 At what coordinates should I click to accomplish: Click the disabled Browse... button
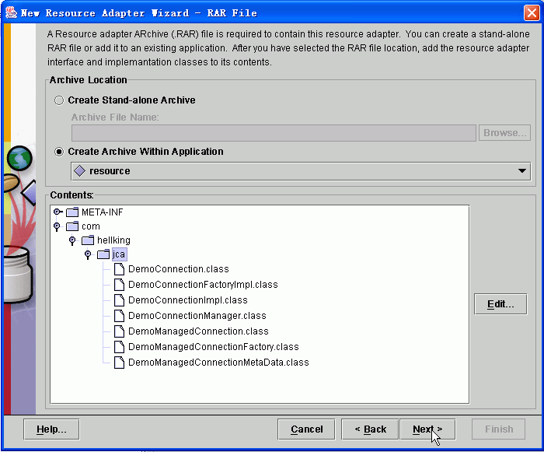pos(504,133)
